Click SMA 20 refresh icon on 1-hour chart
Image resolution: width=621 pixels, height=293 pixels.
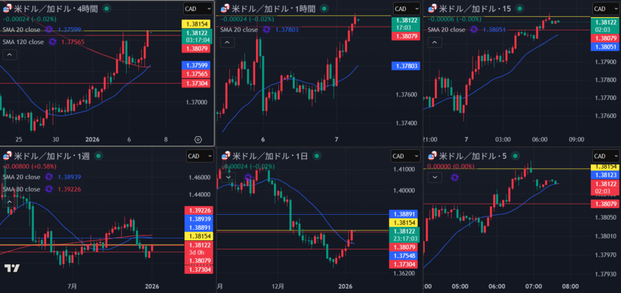click(x=266, y=29)
